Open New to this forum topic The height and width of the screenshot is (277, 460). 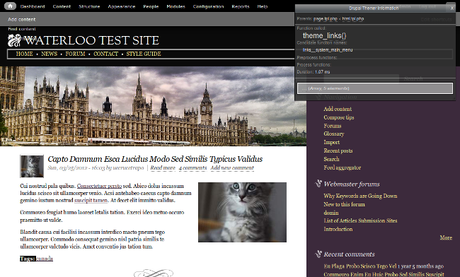(x=345, y=204)
